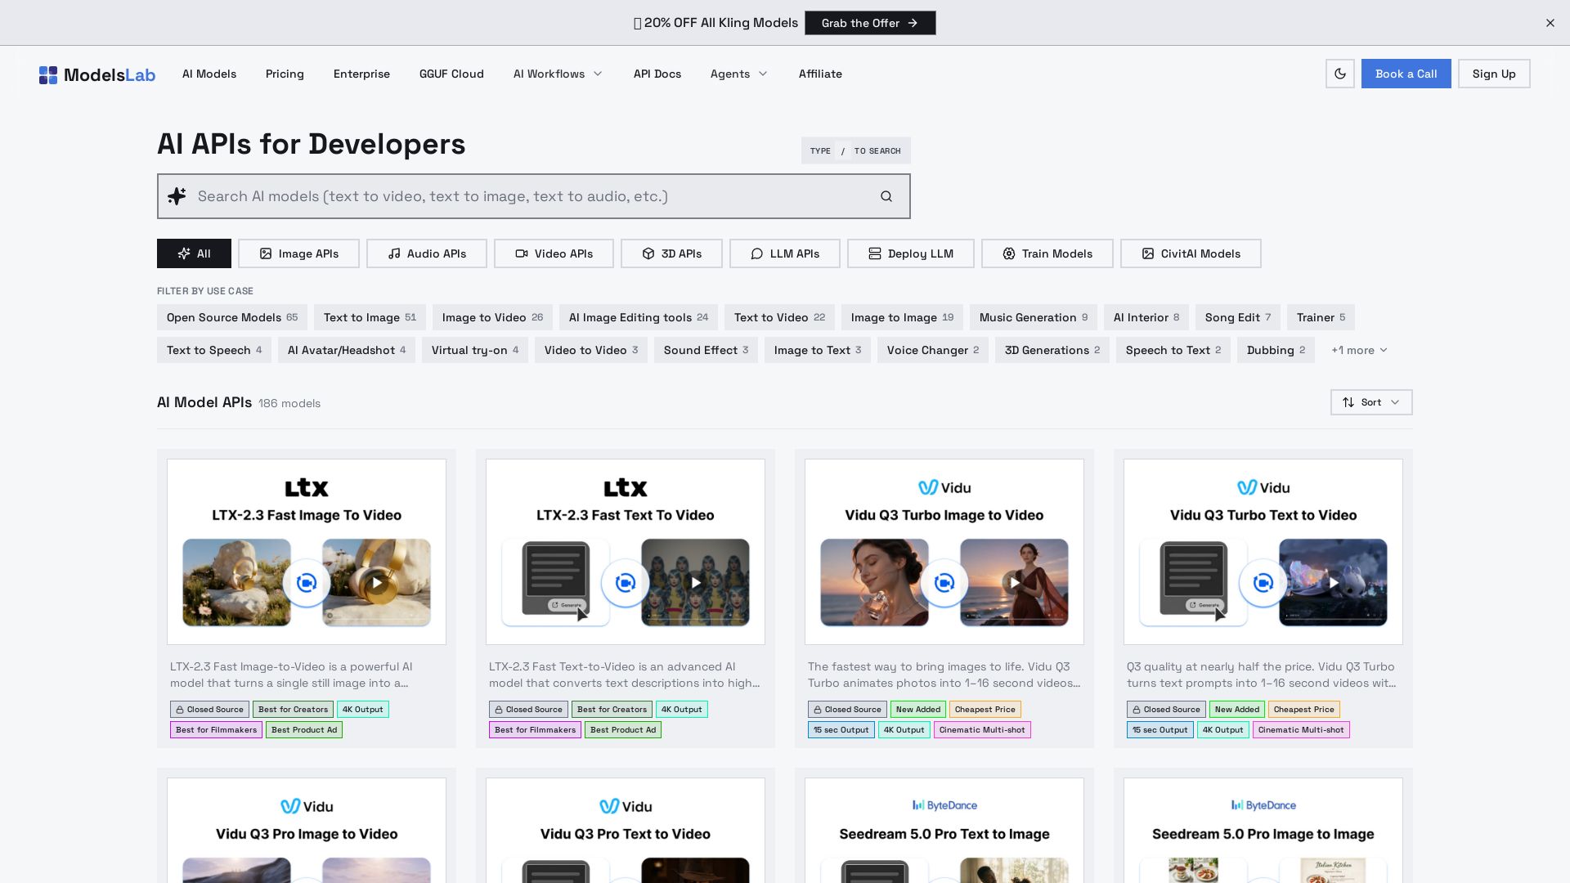Filter by Open Source Models
1570x883 pixels.
coord(232,317)
